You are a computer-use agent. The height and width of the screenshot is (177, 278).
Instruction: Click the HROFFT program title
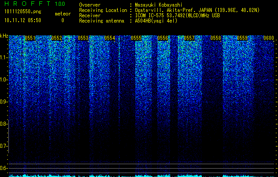[27, 4]
